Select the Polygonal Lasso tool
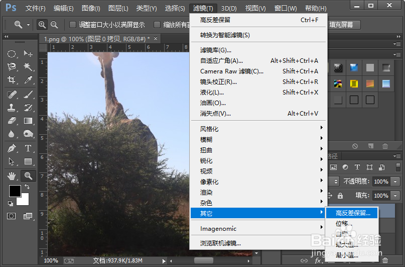The image size is (405, 267). pyautogui.click(x=12, y=67)
